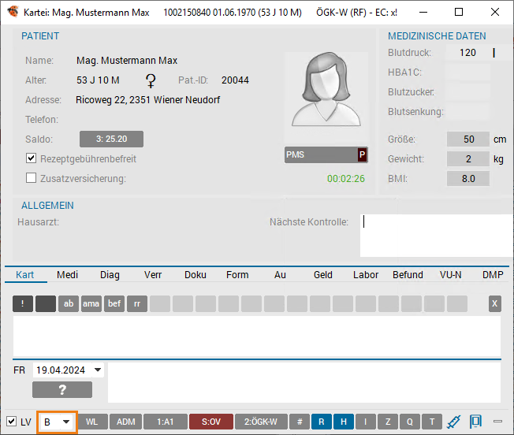This screenshot has height=435, width=514.
Task: Click the blank dark button next to exclamation
Action: (46, 303)
